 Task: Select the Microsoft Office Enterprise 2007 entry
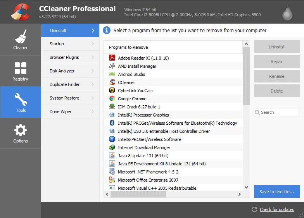[x=174, y=180]
